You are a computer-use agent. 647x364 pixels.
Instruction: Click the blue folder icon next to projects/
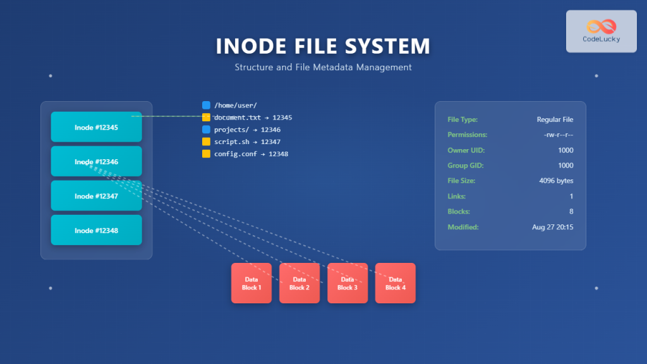(x=205, y=130)
